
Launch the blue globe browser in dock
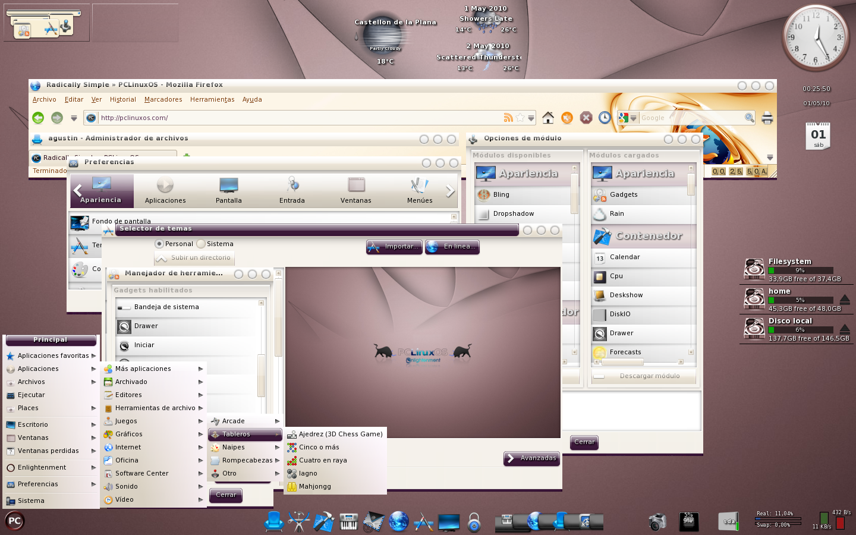(399, 521)
